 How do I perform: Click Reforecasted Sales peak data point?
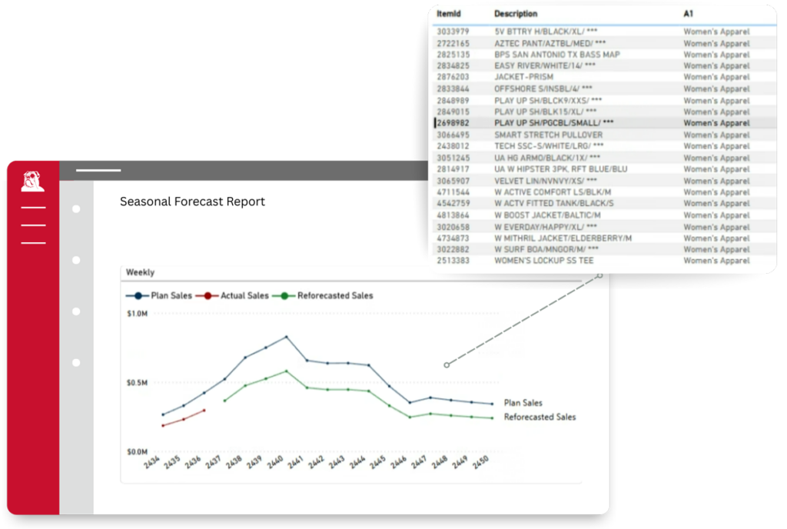click(287, 371)
